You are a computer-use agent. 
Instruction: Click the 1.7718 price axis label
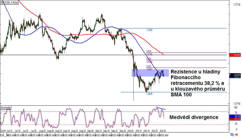[237, 5]
